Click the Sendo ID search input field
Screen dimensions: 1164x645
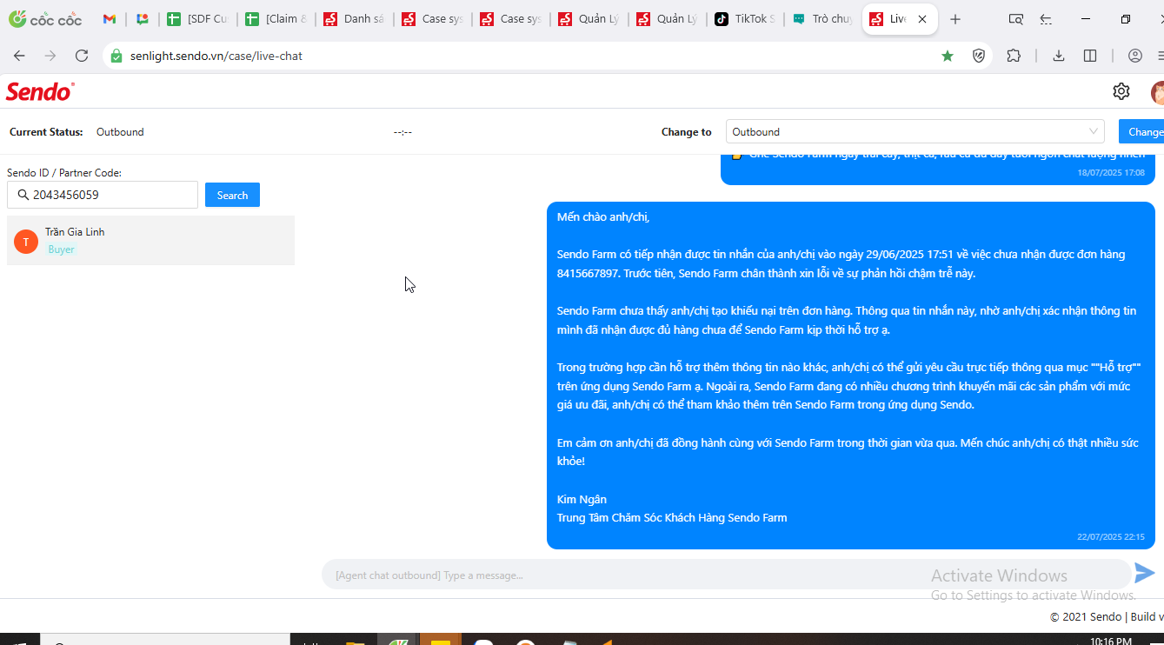point(103,195)
